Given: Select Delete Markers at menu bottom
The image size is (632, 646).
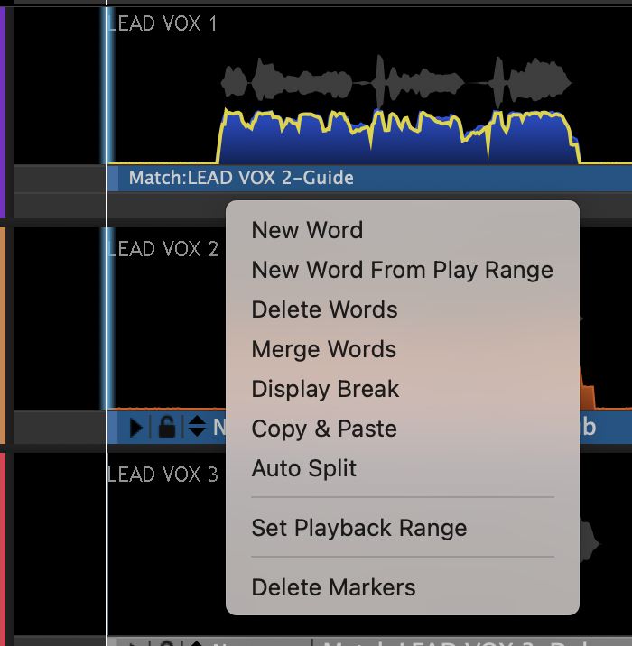Looking at the screenshot, I should (x=333, y=587).
